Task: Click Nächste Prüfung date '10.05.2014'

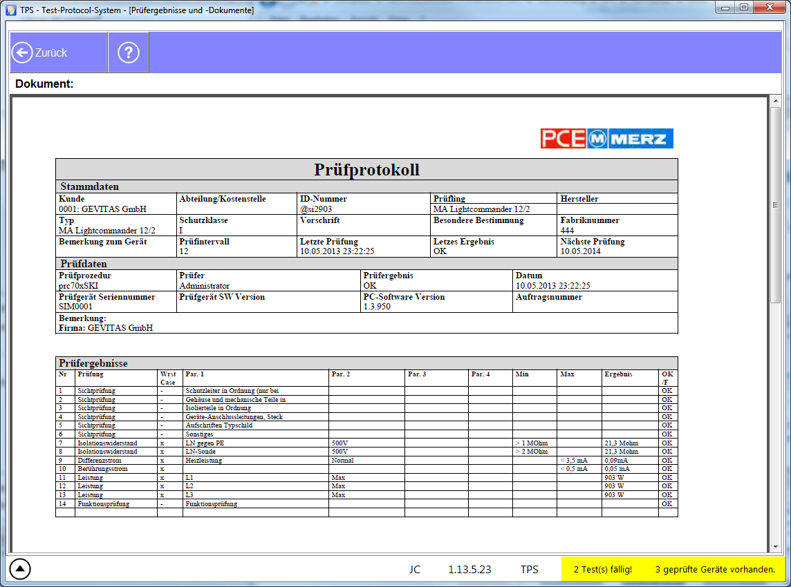Action: point(580,251)
